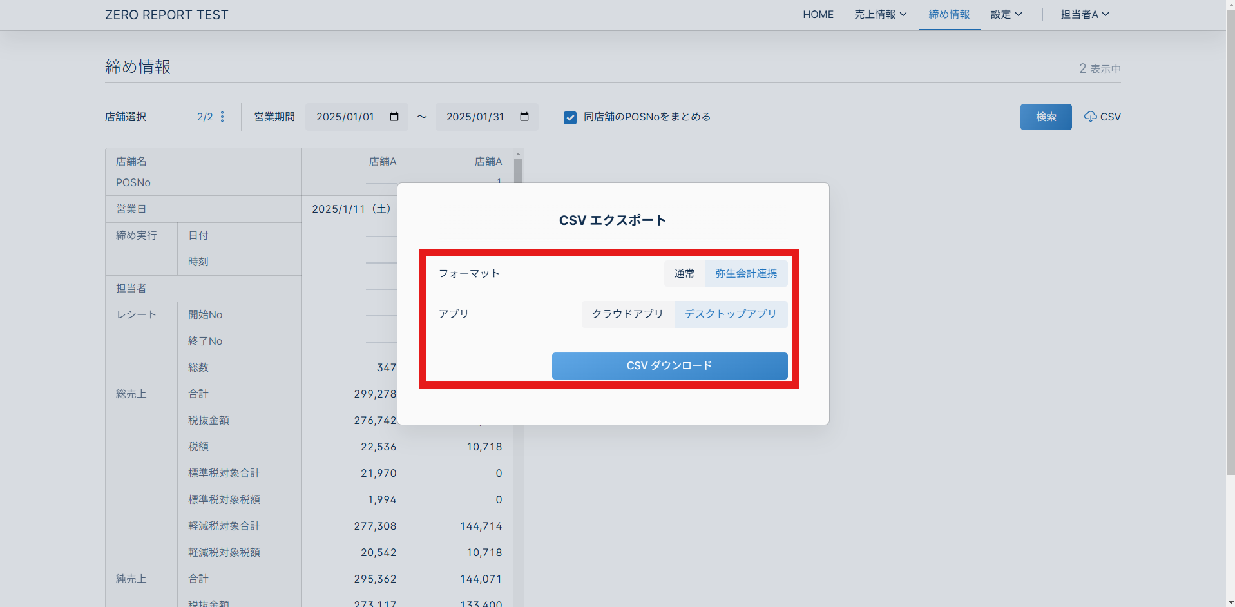This screenshot has height=607, width=1235.
Task: Open the store selection three-dot menu
Action: tap(222, 117)
